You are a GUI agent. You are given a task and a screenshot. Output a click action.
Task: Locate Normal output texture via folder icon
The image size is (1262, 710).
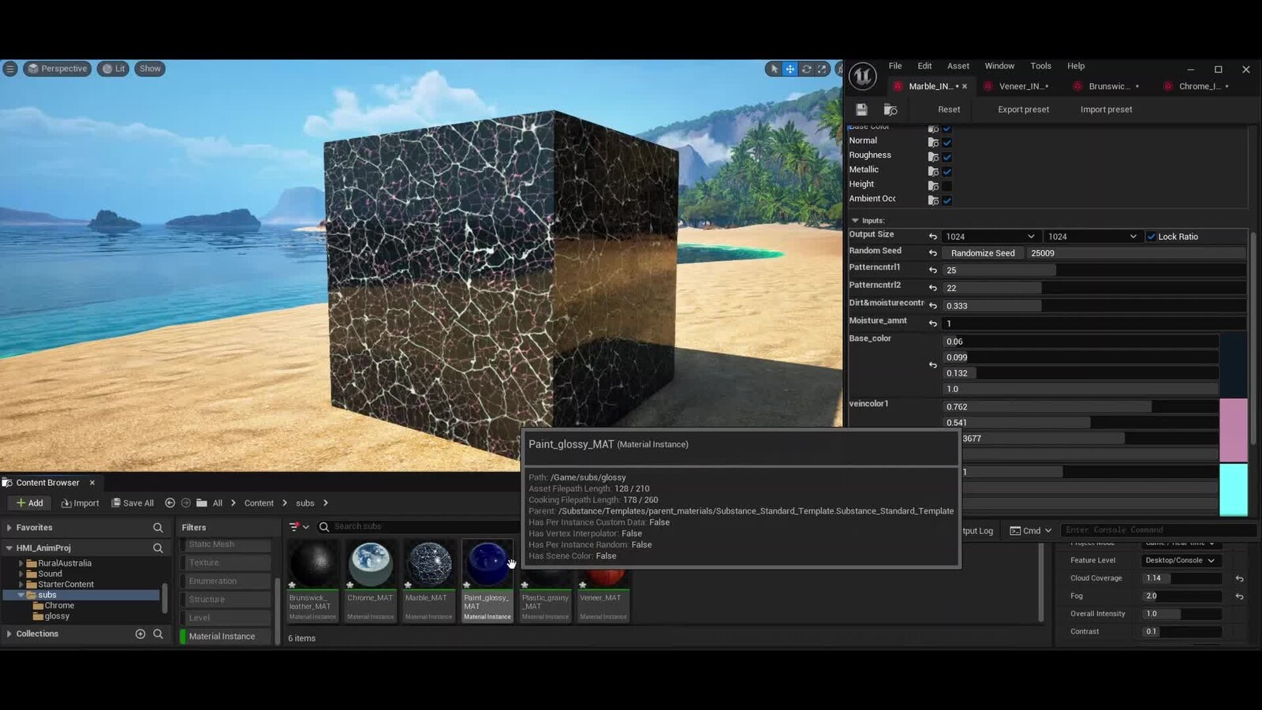[933, 142]
